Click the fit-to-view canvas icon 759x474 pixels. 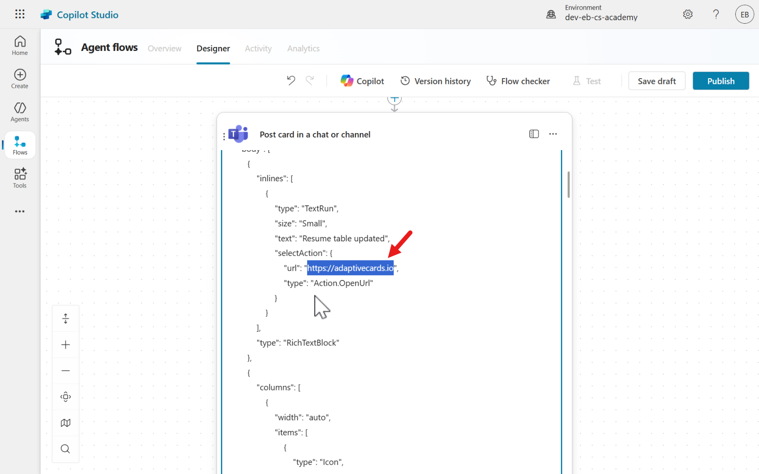coord(65,397)
